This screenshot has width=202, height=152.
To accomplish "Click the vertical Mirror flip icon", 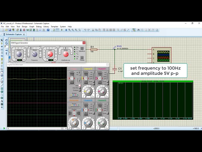I will [6, 54].
